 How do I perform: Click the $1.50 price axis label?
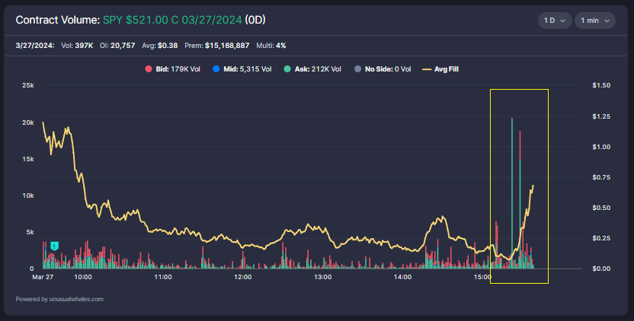pyautogui.click(x=601, y=85)
